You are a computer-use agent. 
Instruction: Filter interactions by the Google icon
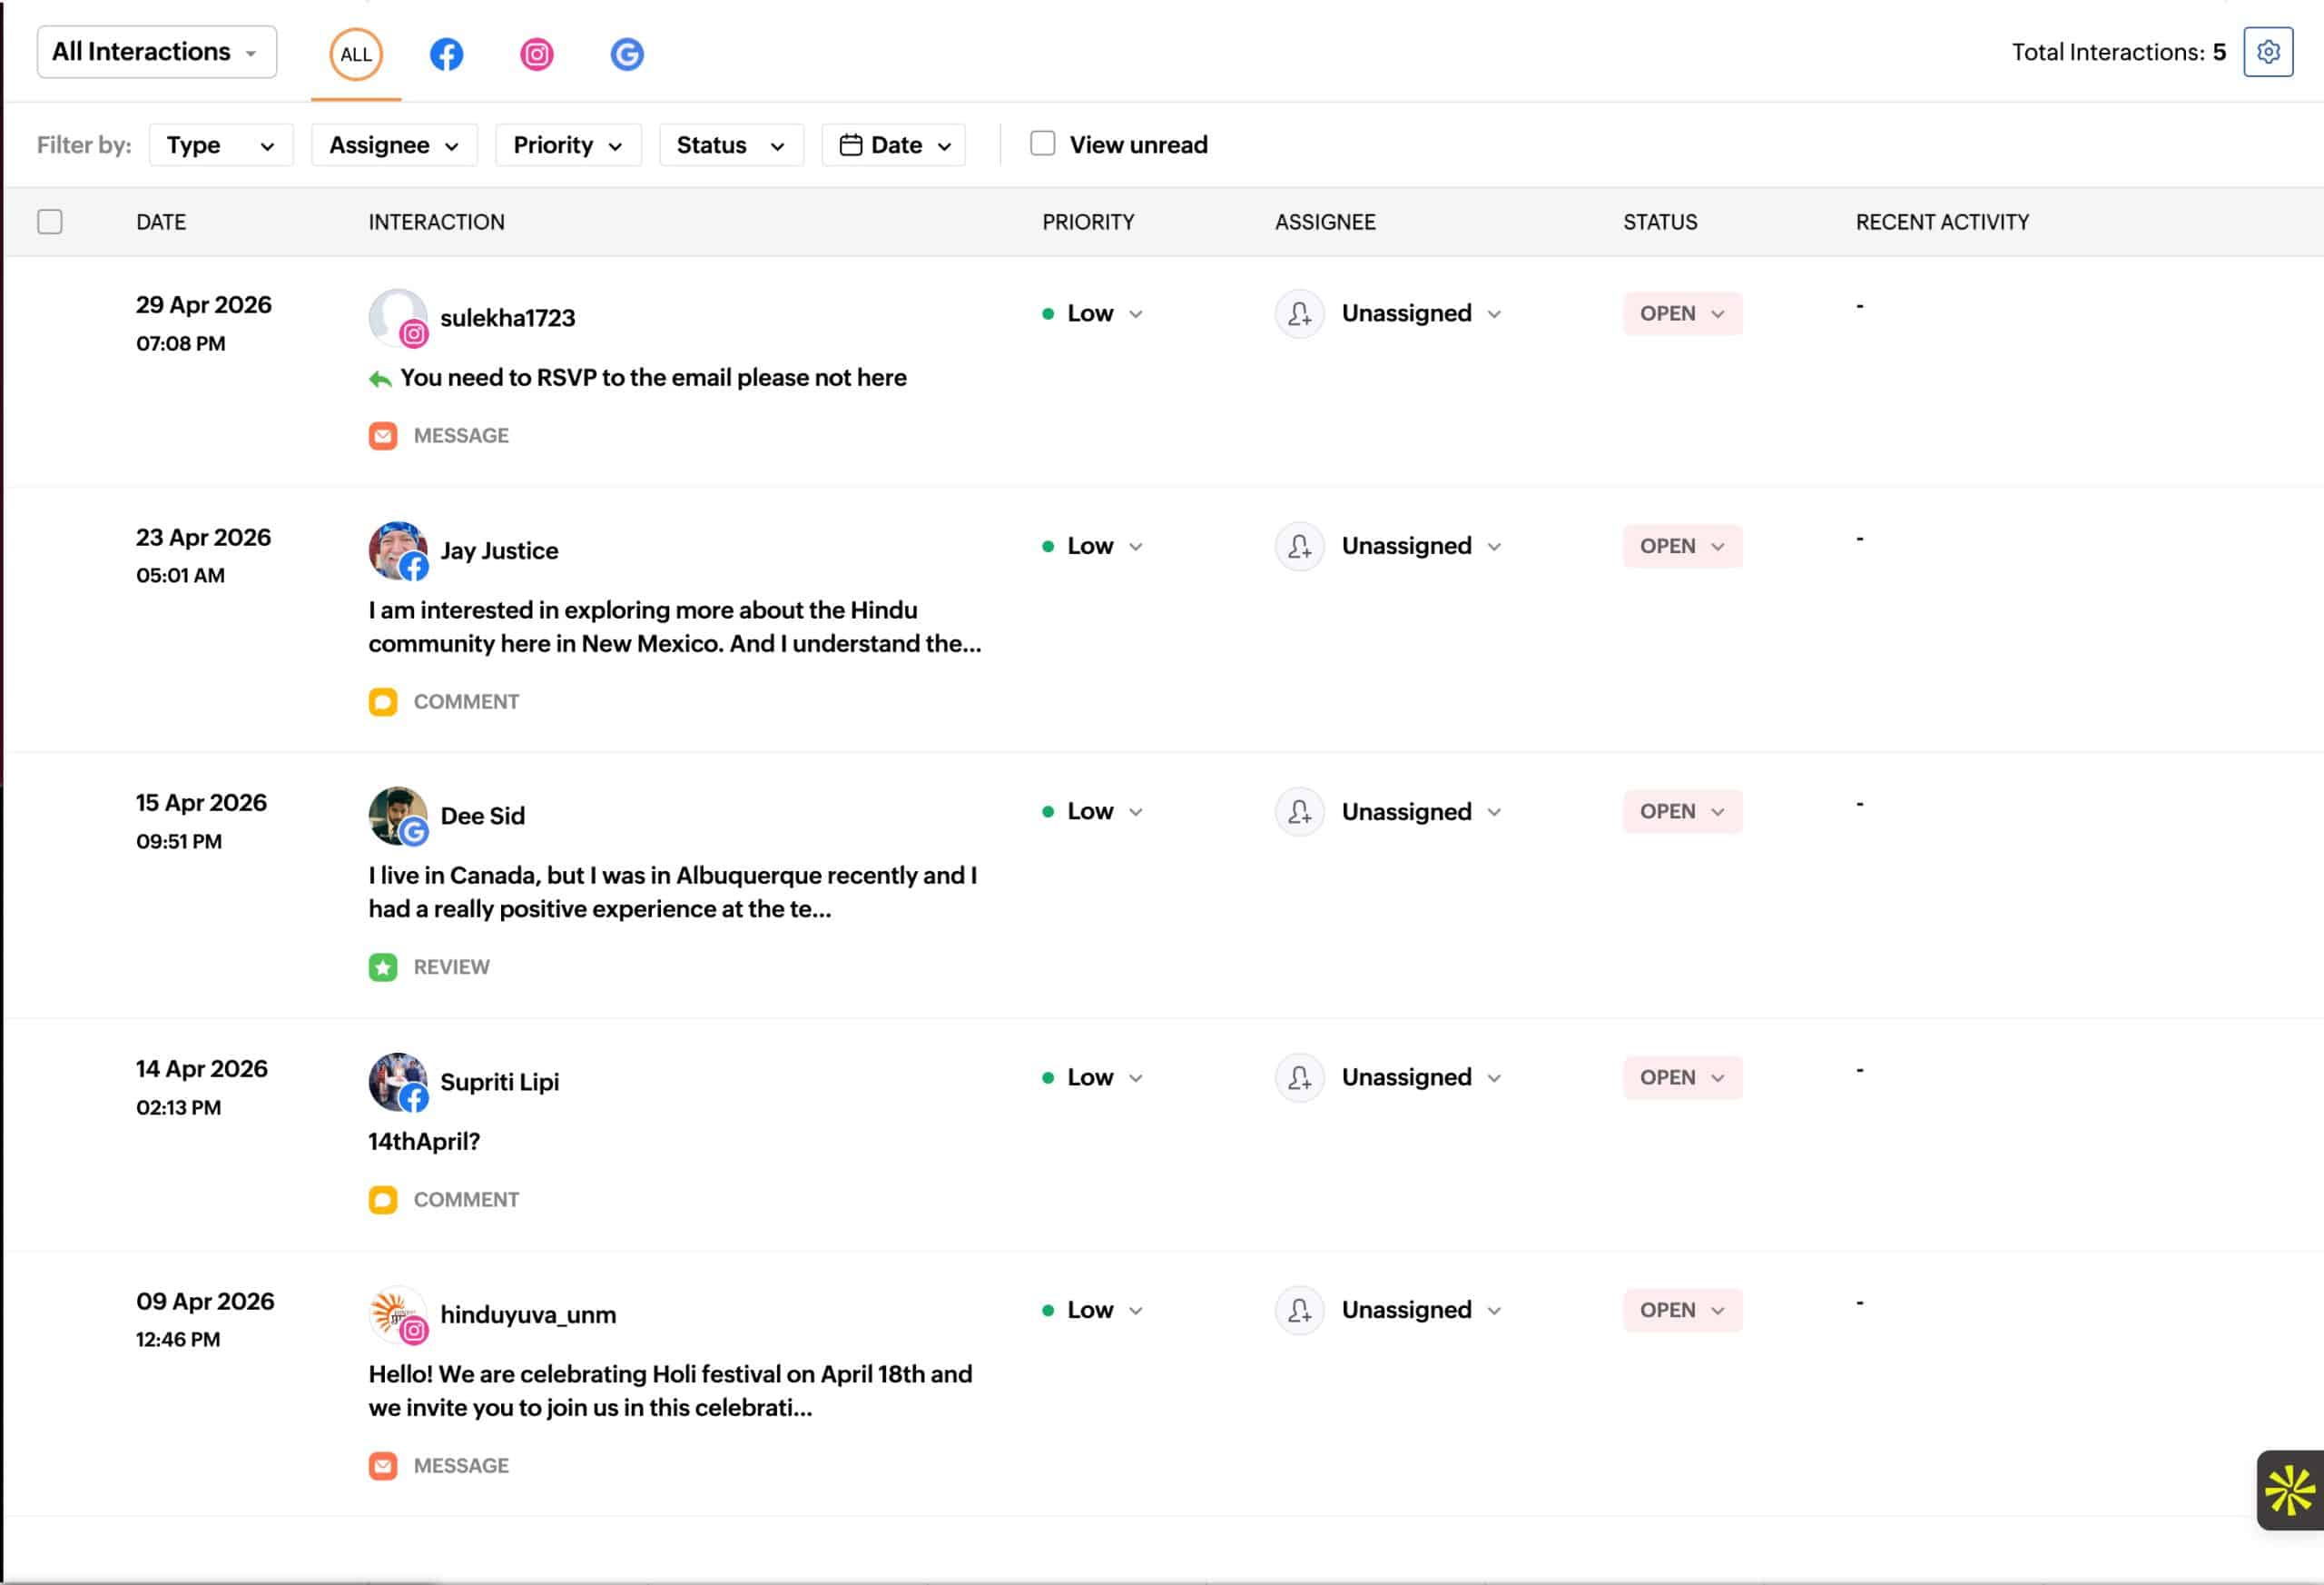pyautogui.click(x=627, y=54)
